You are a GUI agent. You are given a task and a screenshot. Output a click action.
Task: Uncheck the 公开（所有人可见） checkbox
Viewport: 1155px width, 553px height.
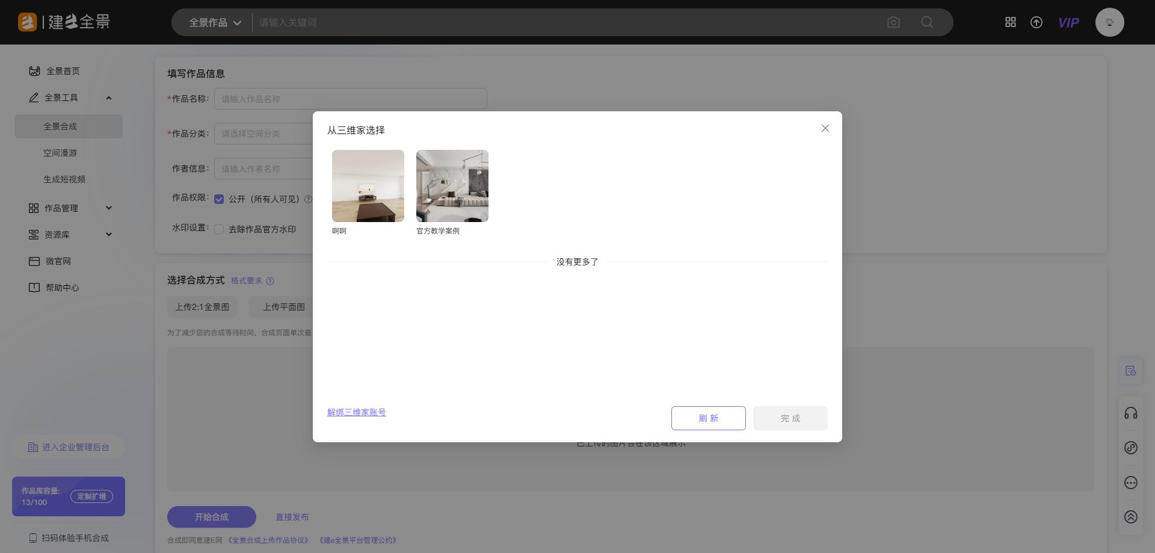(x=219, y=199)
